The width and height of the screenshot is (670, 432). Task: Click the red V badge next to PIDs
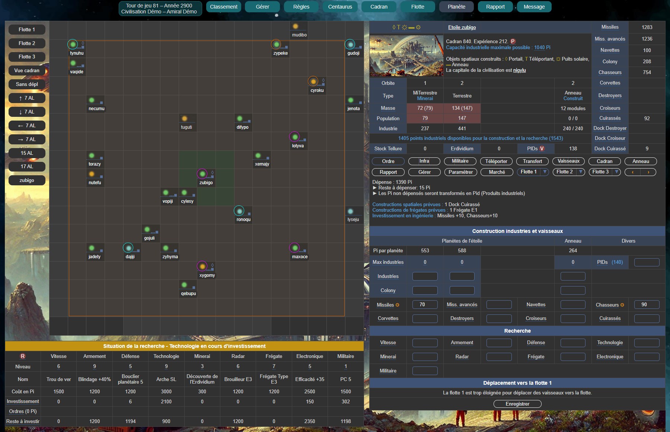[x=542, y=149]
